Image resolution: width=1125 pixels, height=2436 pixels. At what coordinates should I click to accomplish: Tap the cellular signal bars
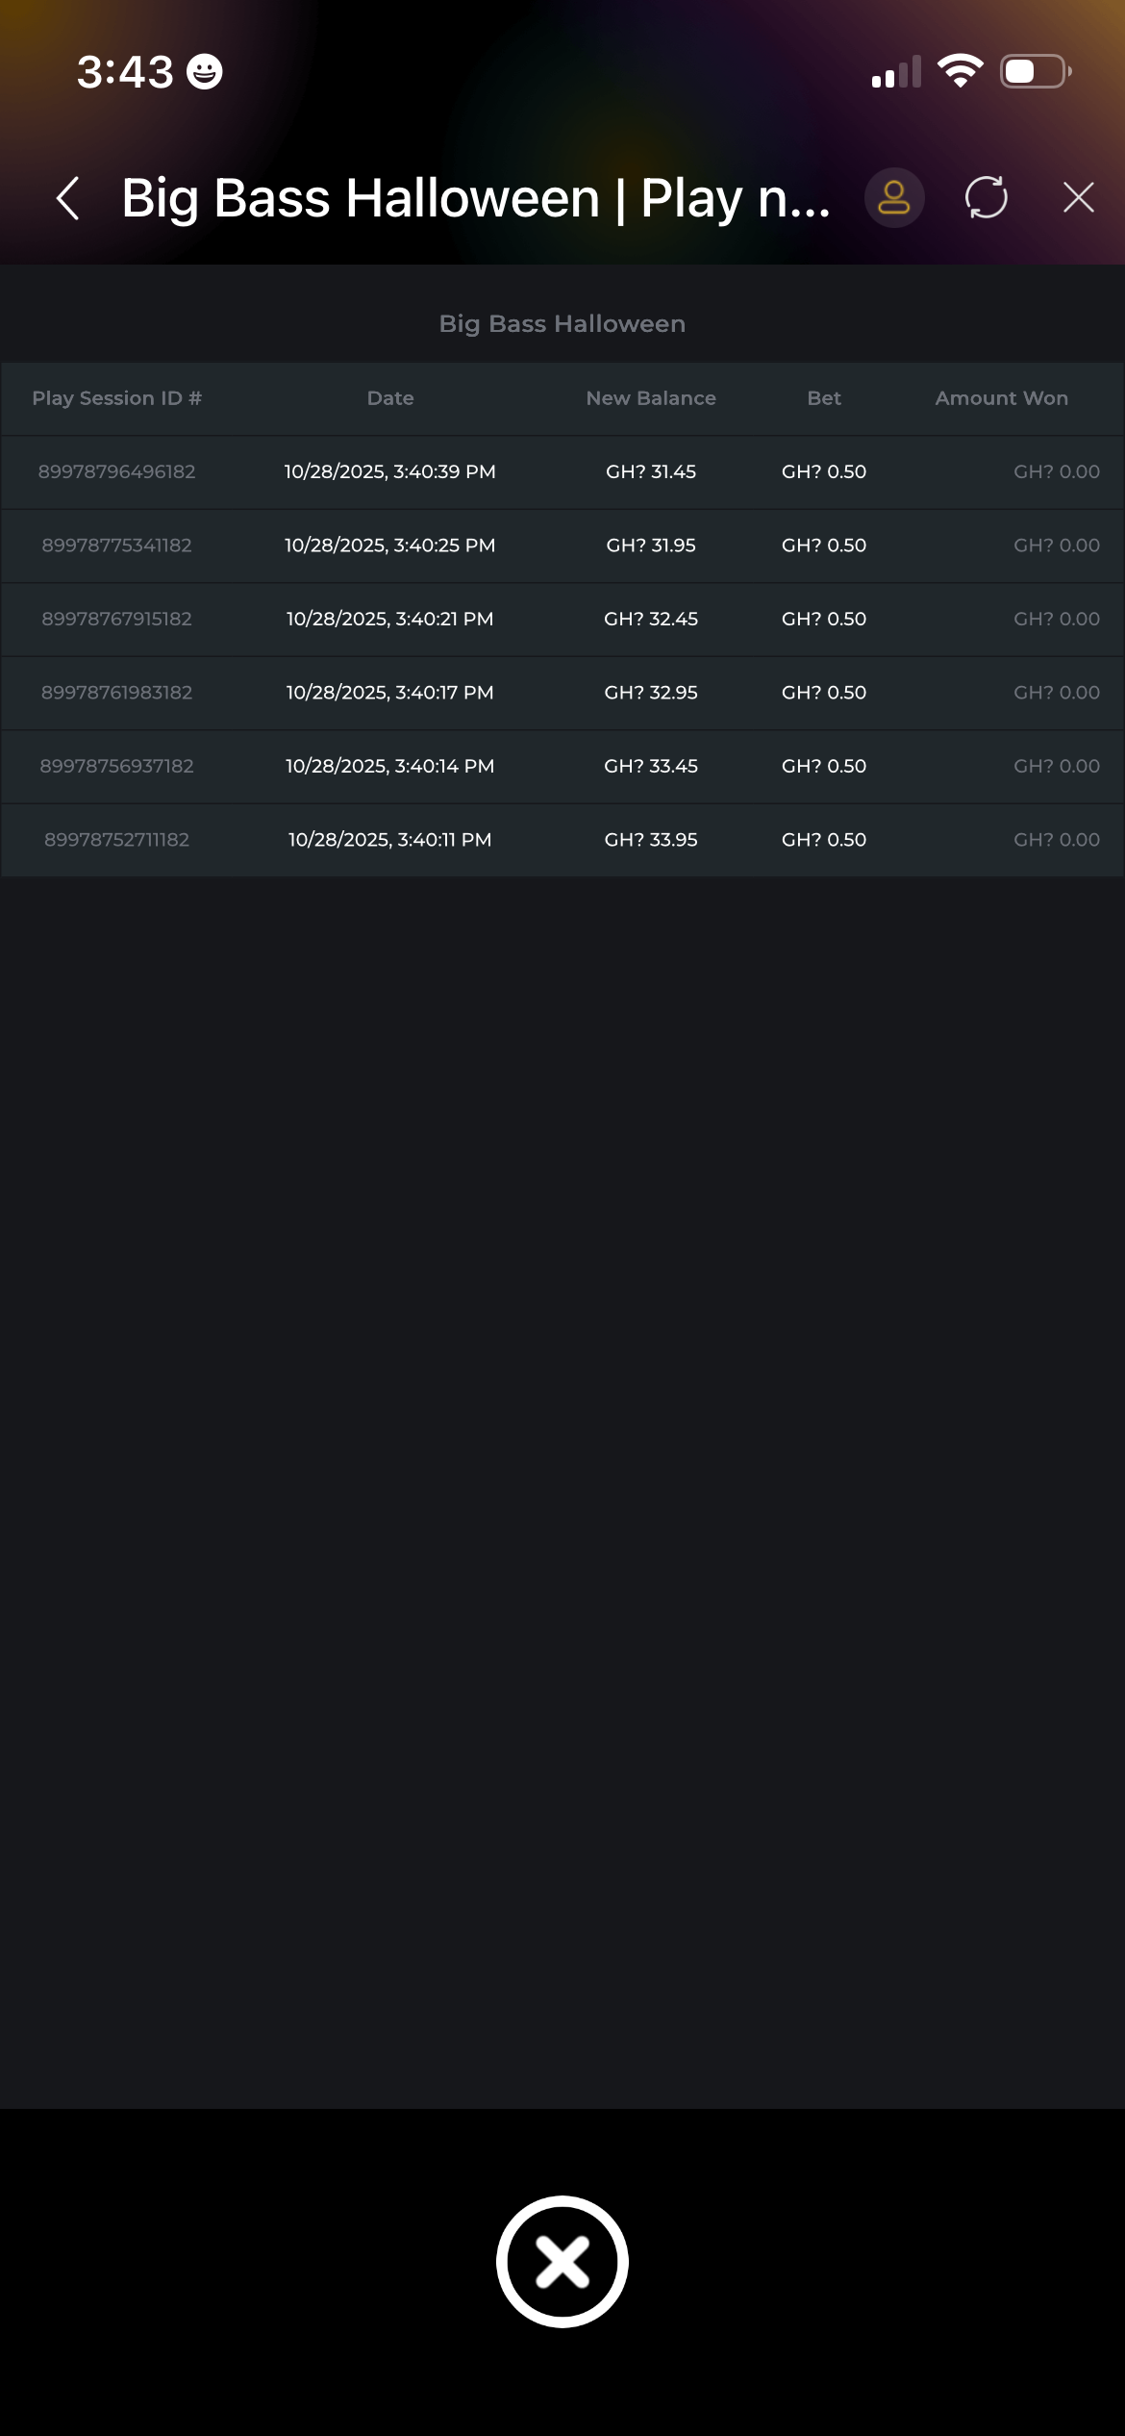[896, 72]
